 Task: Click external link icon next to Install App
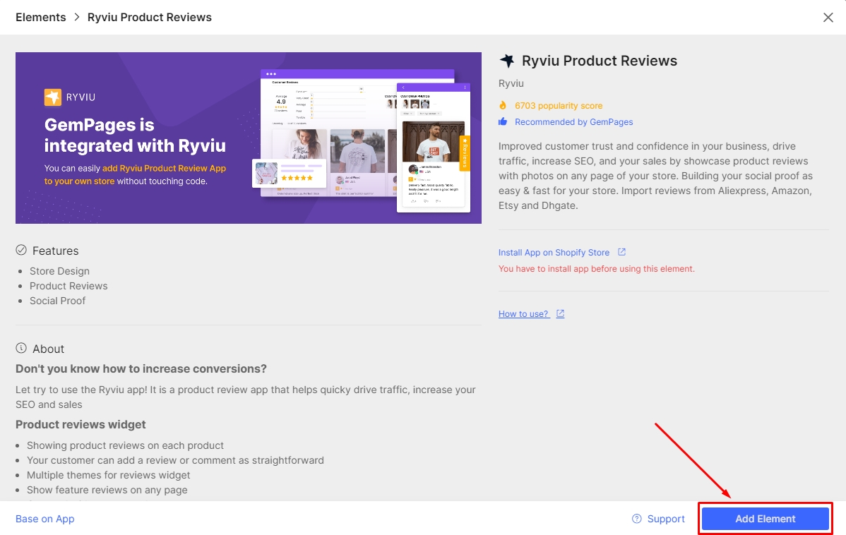tap(621, 252)
